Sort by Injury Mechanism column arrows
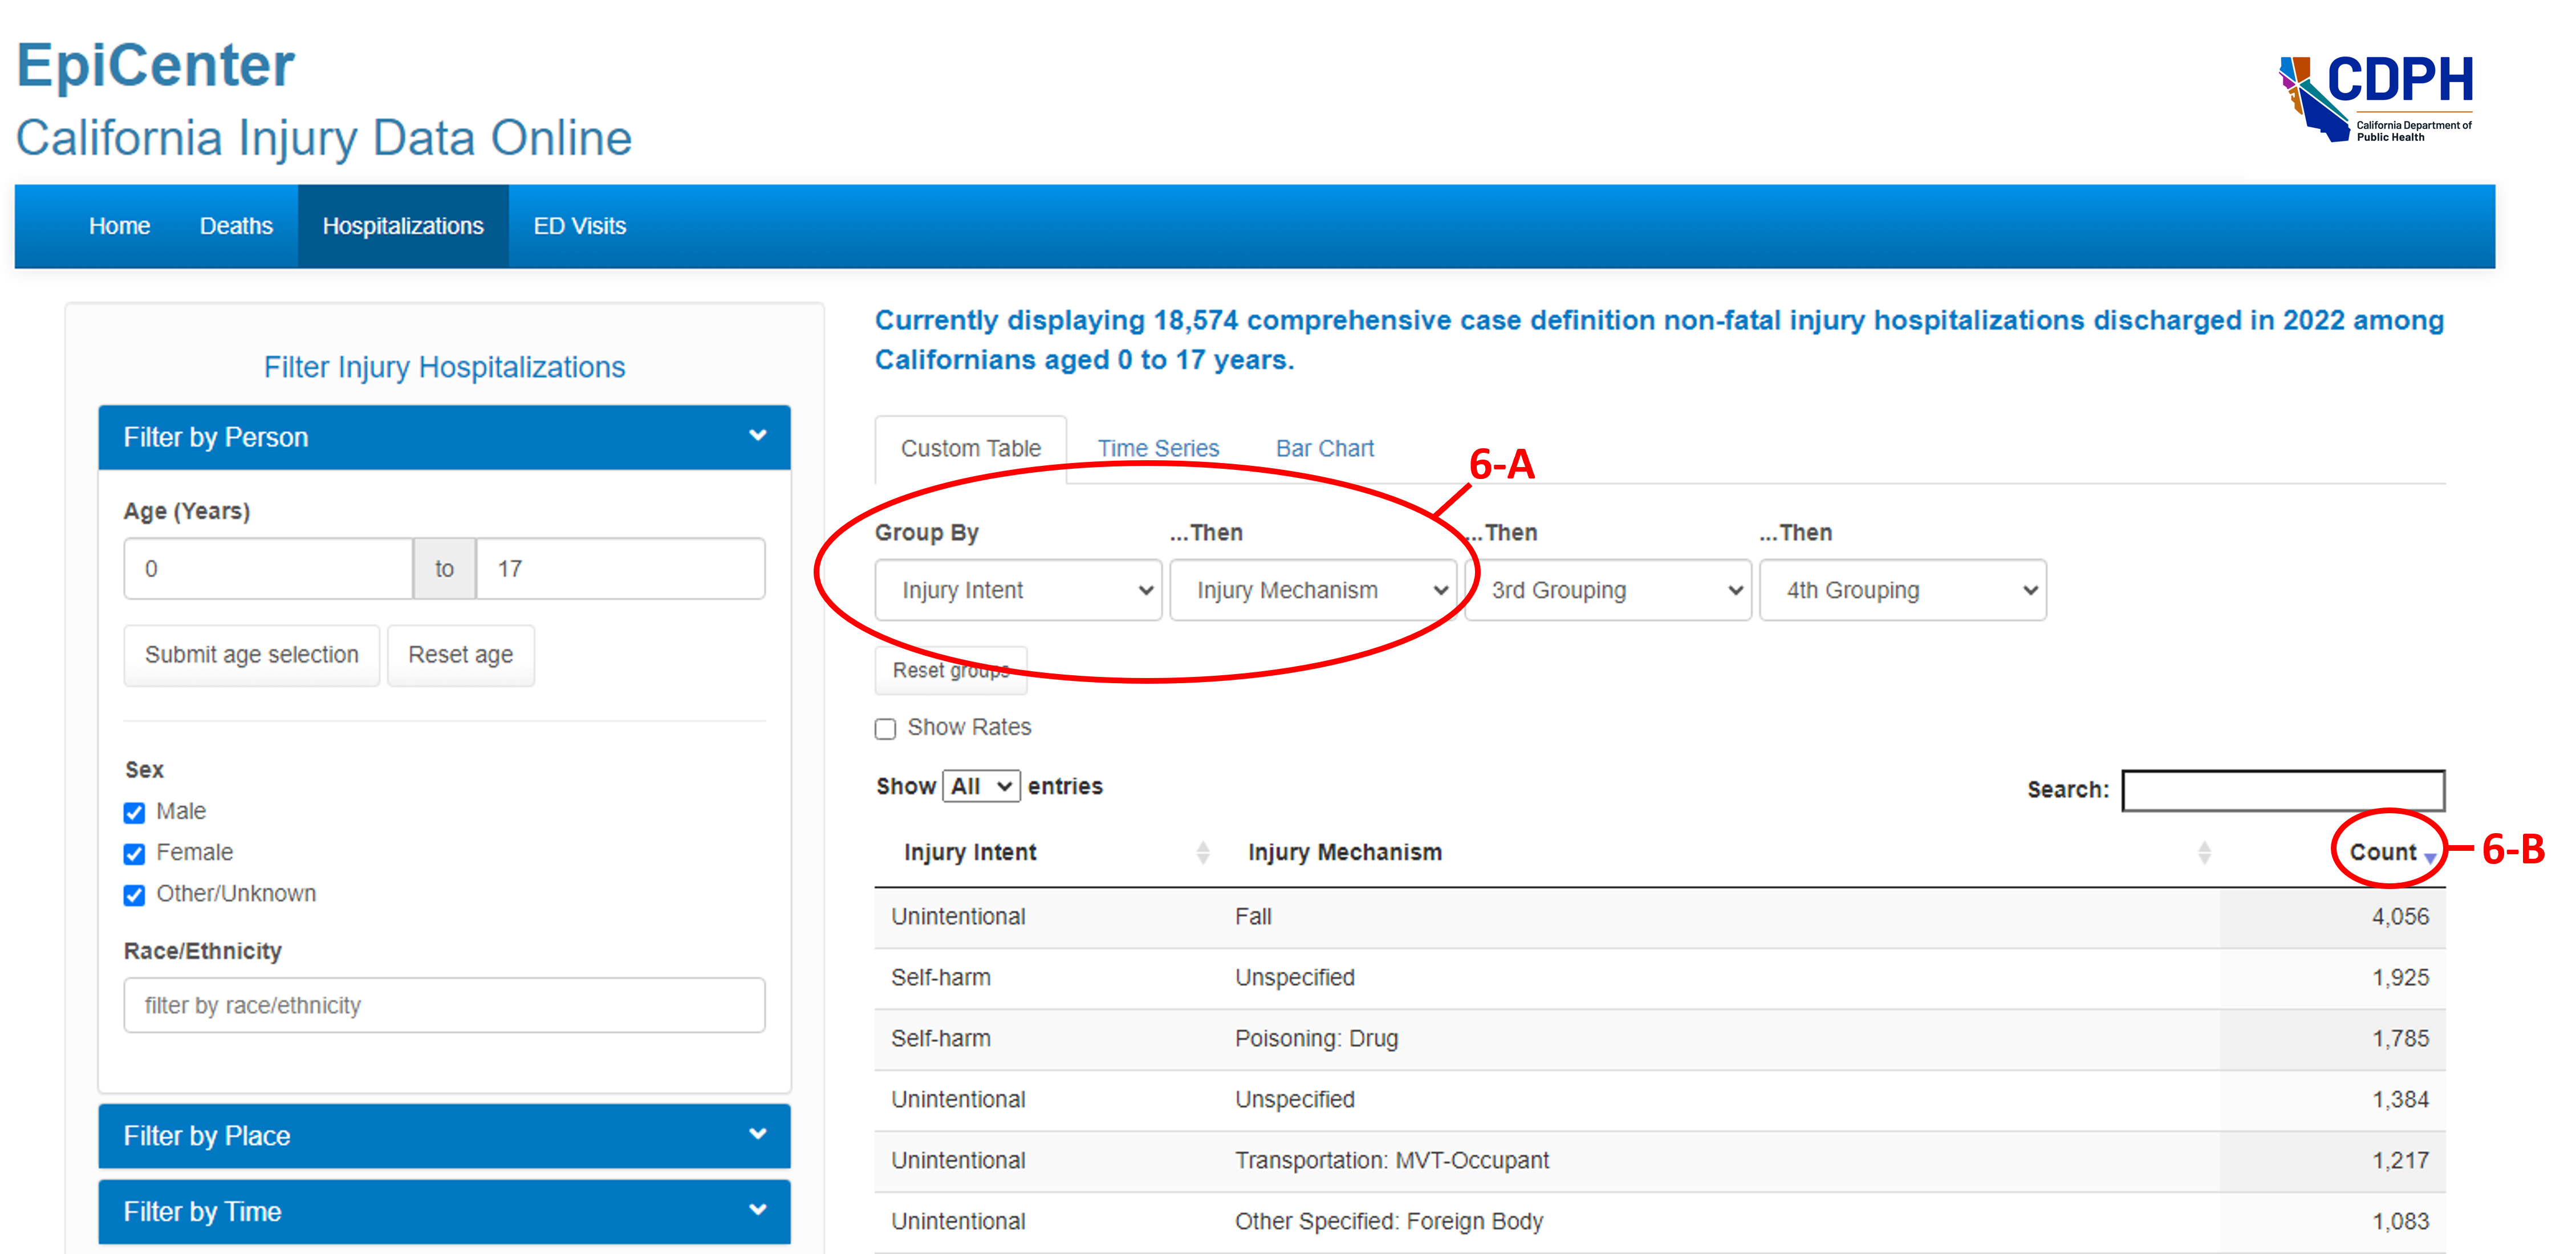Image resolution: width=2576 pixels, height=1254 pixels. pos(2204,852)
